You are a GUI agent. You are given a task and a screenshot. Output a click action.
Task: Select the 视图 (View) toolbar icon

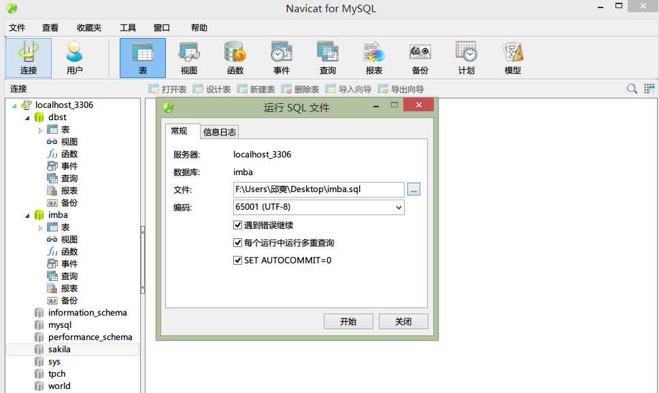(188, 58)
